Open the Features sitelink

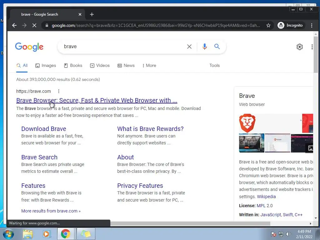point(33,186)
